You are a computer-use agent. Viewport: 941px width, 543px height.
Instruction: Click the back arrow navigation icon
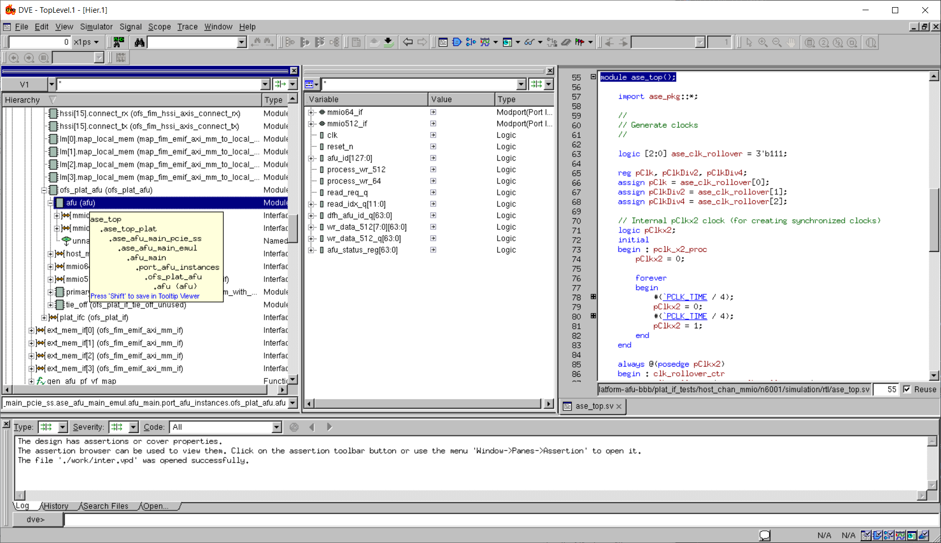pos(408,42)
